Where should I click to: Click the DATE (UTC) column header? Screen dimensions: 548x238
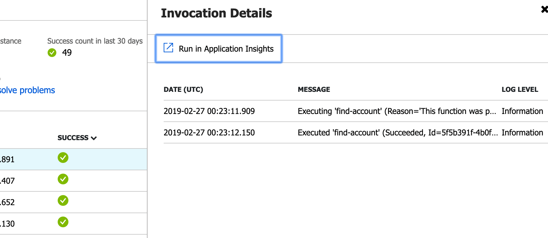click(183, 90)
